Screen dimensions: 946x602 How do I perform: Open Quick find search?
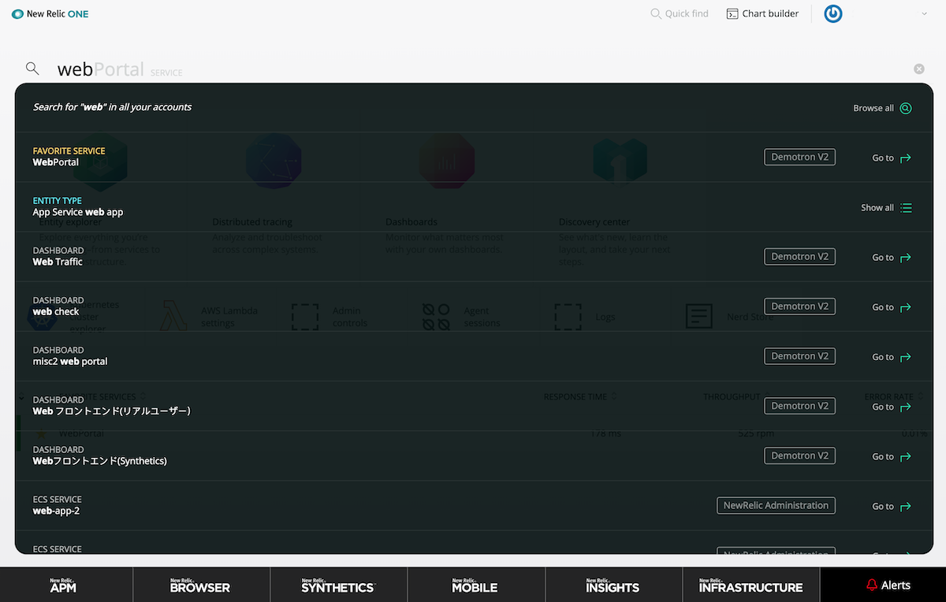click(x=680, y=13)
